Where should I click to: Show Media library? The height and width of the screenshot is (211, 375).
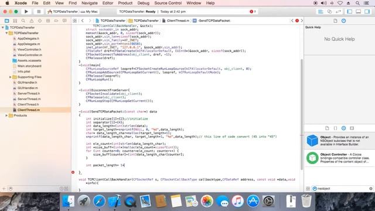point(352,128)
